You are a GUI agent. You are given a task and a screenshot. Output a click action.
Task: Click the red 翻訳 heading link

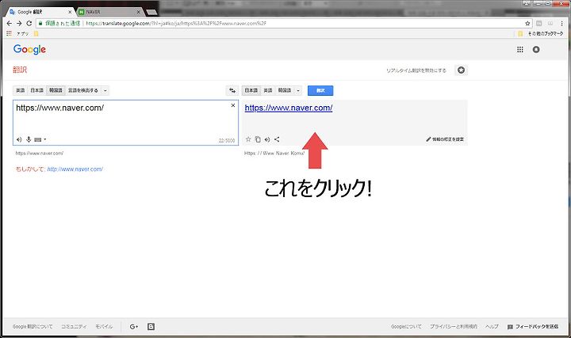[20, 70]
